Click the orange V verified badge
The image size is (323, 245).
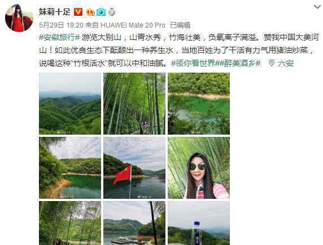78,12
